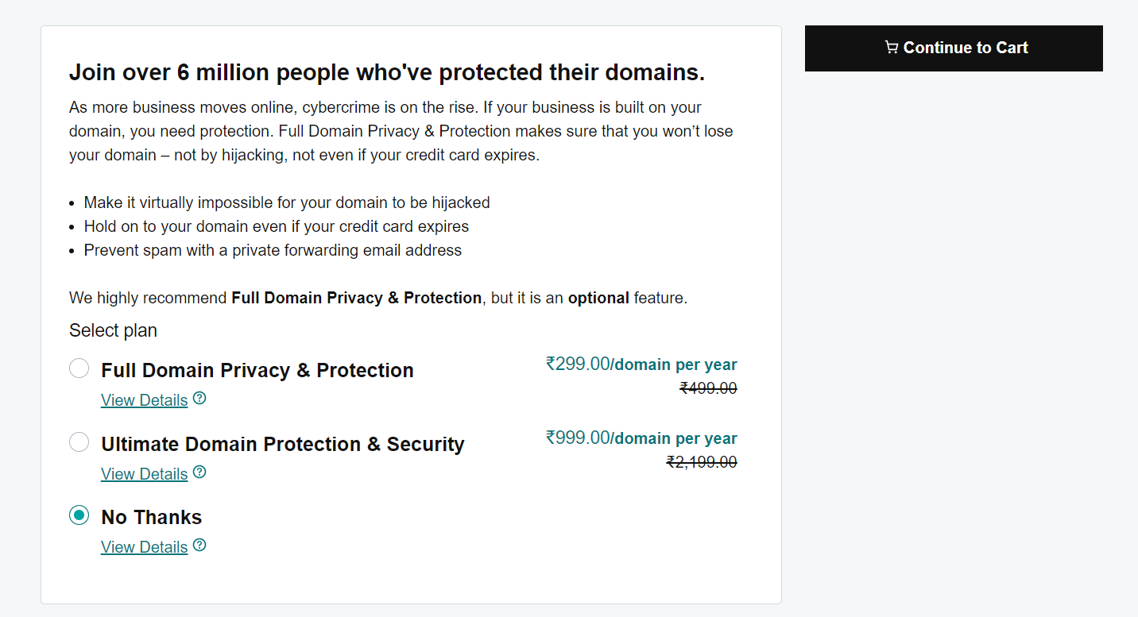Select the Full Domain Privacy & Protection radio button
The width and height of the screenshot is (1138, 617).
click(x=79, y=368)
